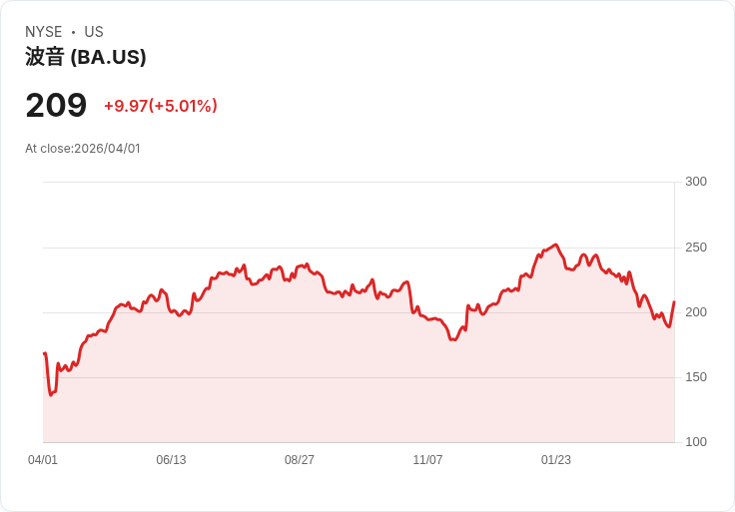735x512 pixels.
Task: Click the 250 y-axis label
Action: [x=695, y=248]
